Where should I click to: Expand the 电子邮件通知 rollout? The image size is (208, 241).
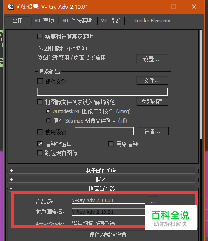point(102,170)
